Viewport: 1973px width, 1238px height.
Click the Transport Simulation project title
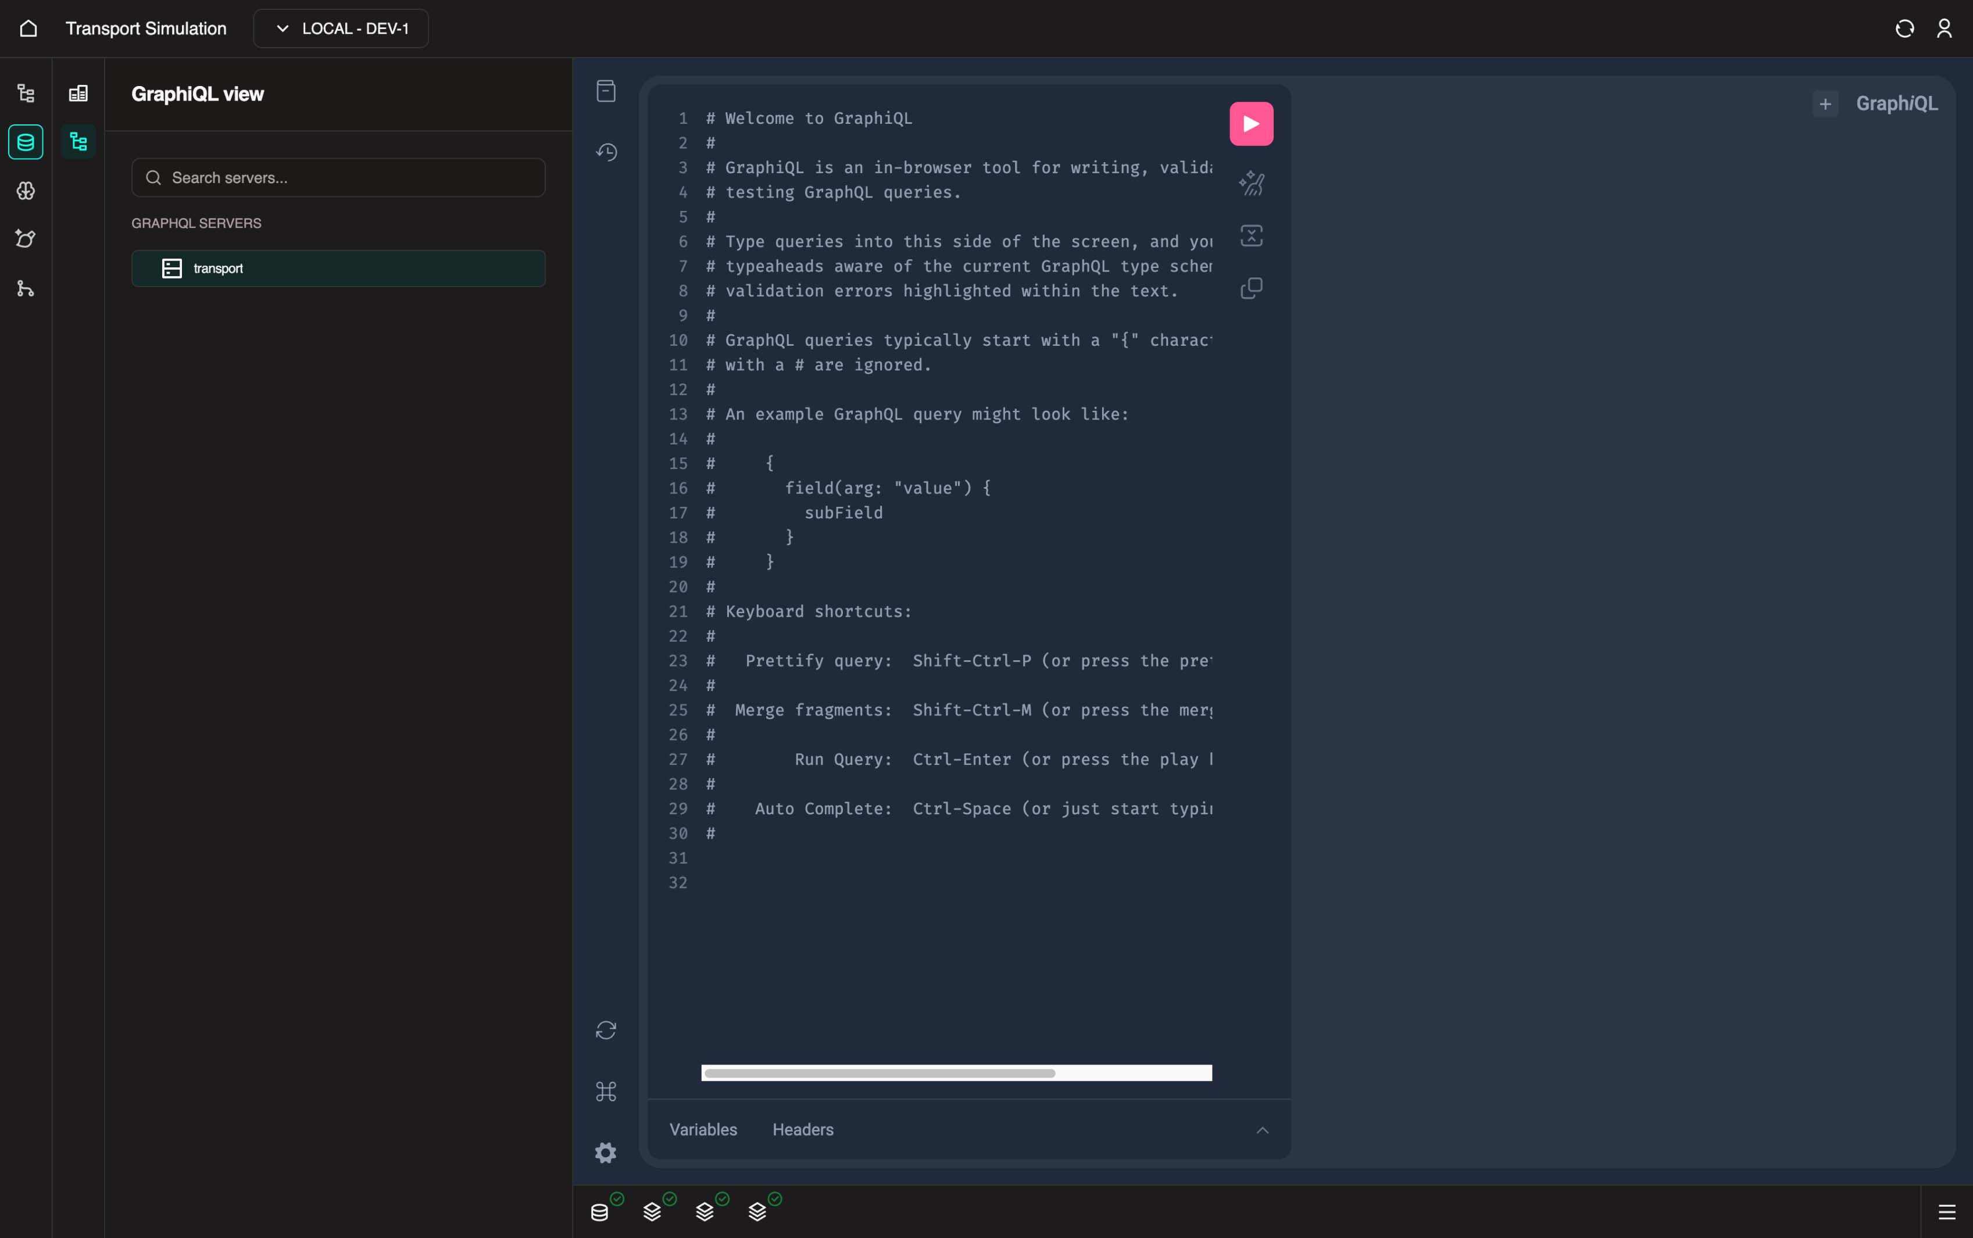146,28
